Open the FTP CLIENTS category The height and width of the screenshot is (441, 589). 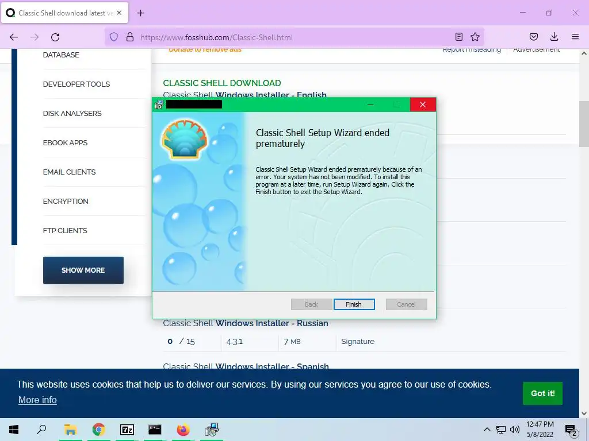65,230
